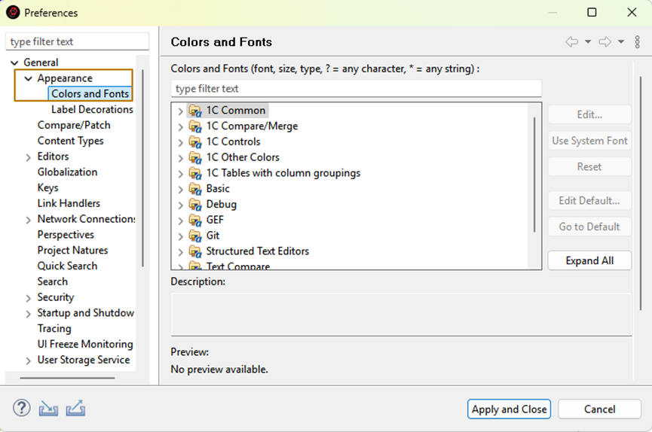Open the Back history dropdown arrow
The height and width of the screenshot is (432, 652).
coord(588,42)
